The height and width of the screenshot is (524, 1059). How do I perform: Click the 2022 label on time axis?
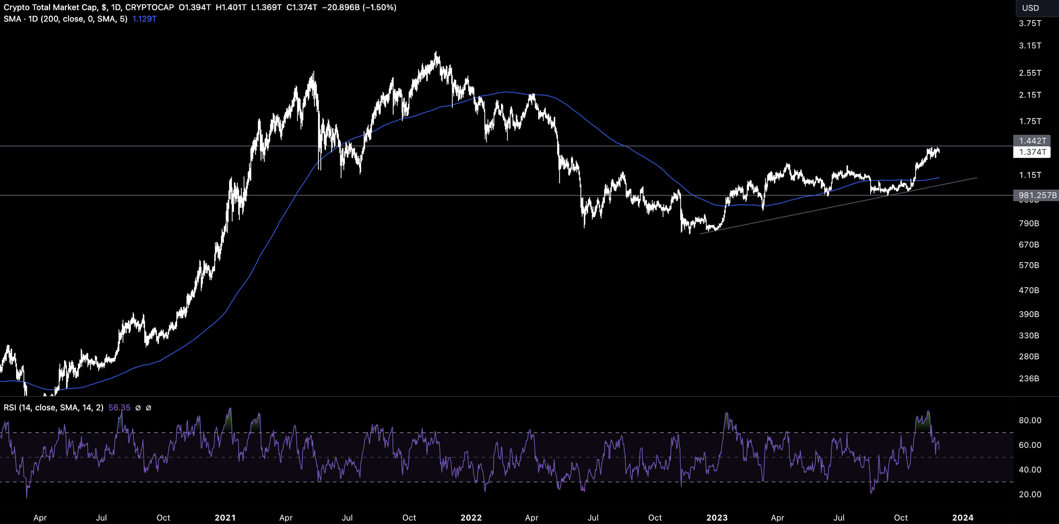click(471, 517)
